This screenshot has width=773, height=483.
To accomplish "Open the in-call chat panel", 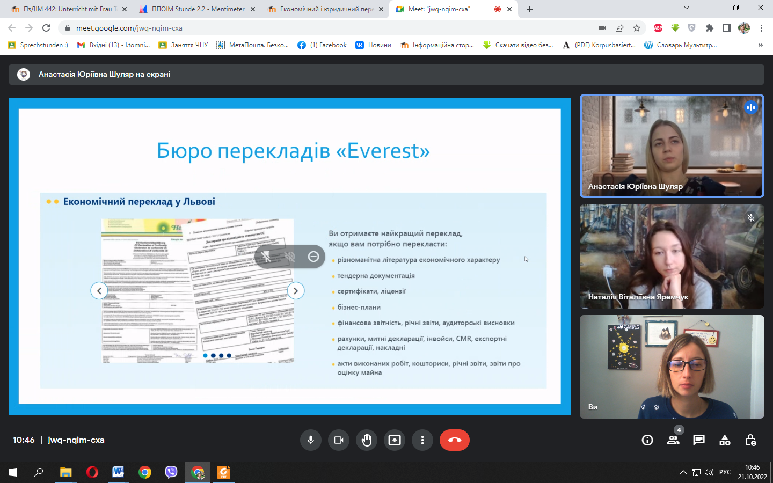I will point(699,440).
